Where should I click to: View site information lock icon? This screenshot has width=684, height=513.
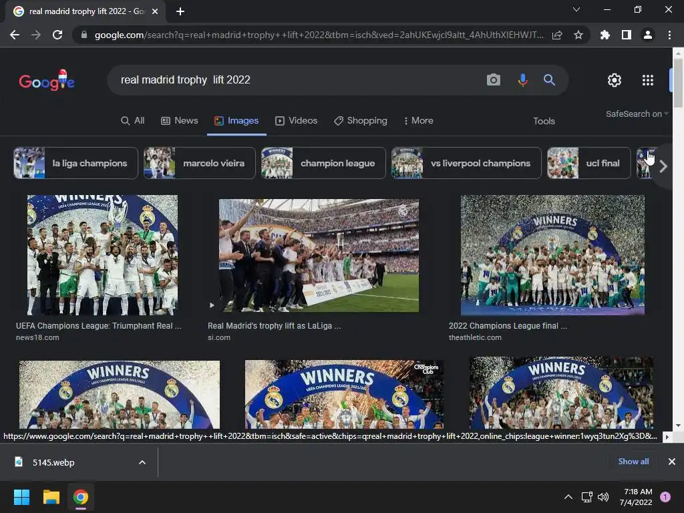pyautogui.click(x=84, y=35)
